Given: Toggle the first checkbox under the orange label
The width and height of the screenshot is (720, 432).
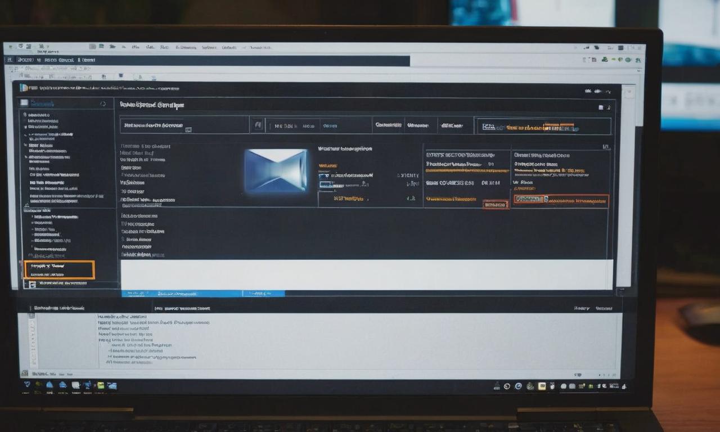Looking at the screenshot, I should (x=323, y=175).
